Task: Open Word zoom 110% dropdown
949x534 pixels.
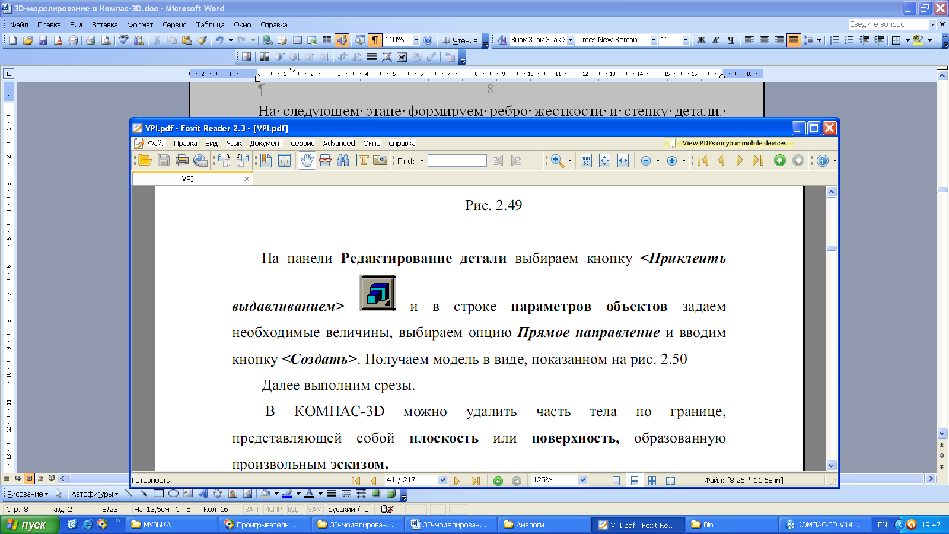Action: pyautogui.click(x=416, y=40)
